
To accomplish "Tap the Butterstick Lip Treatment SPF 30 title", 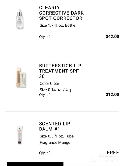I will [x=60, y=71].
